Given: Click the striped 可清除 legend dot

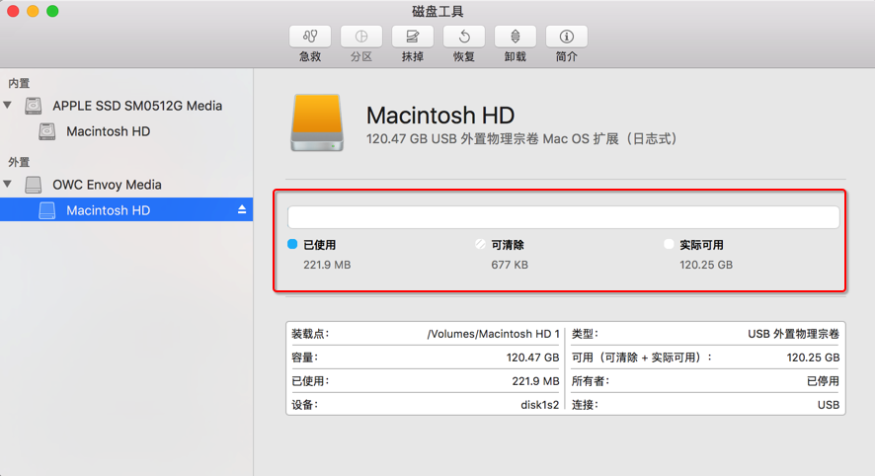Looking at the screenshot, I should pyautogui.click(x=480, y=244).
